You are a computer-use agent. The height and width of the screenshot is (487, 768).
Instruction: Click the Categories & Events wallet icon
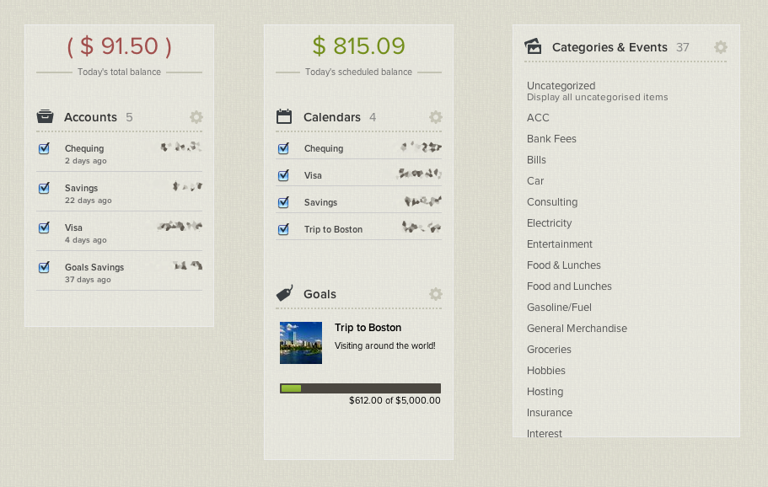pos(533,47)
